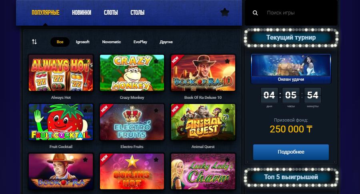Open the Столы tab

pos(137,12)
